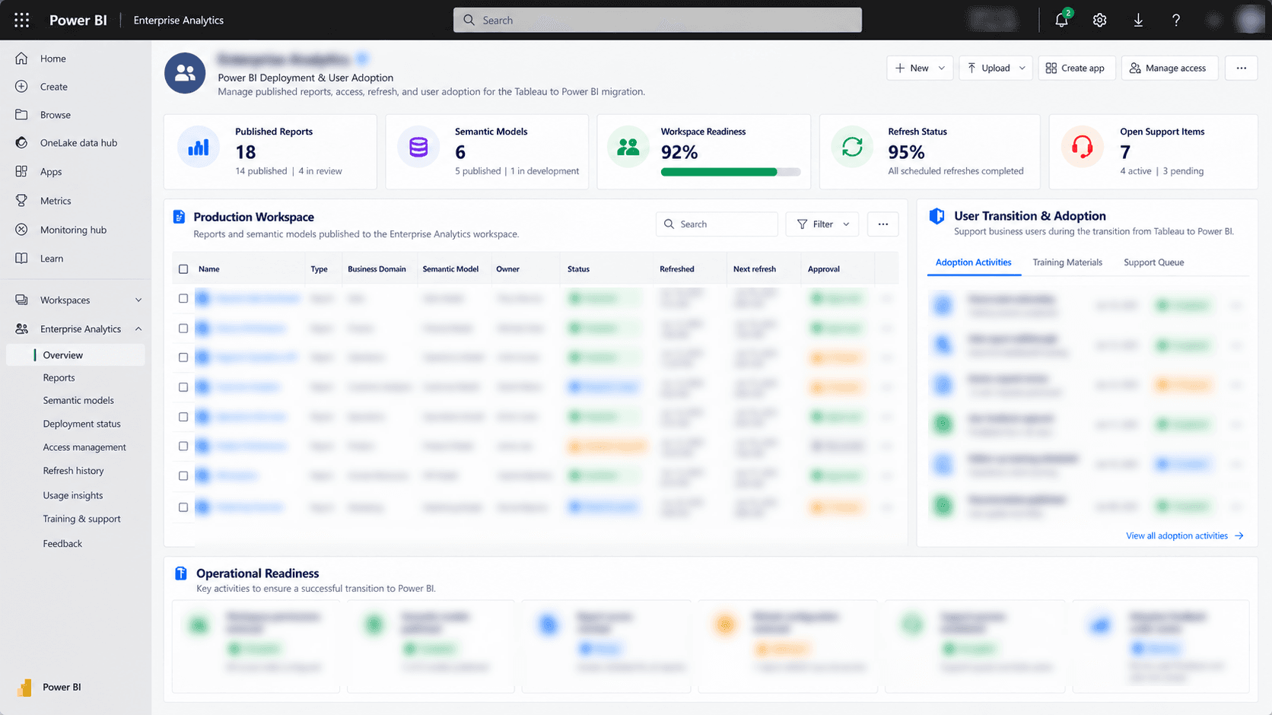Open the Filter dropdown in Production Workspace

[x=822, y=224]
